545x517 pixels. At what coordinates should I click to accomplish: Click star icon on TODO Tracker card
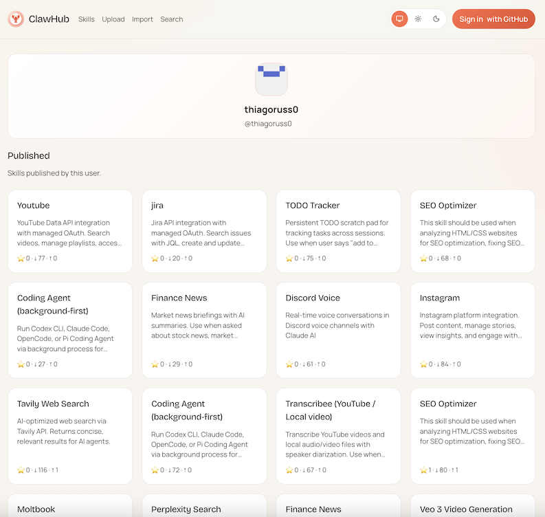point(289,258)
